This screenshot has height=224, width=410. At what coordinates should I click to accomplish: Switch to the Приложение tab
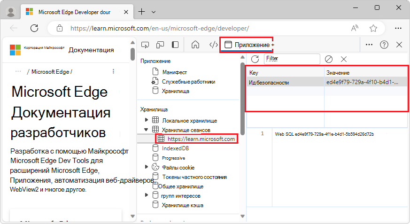[247, 45]
